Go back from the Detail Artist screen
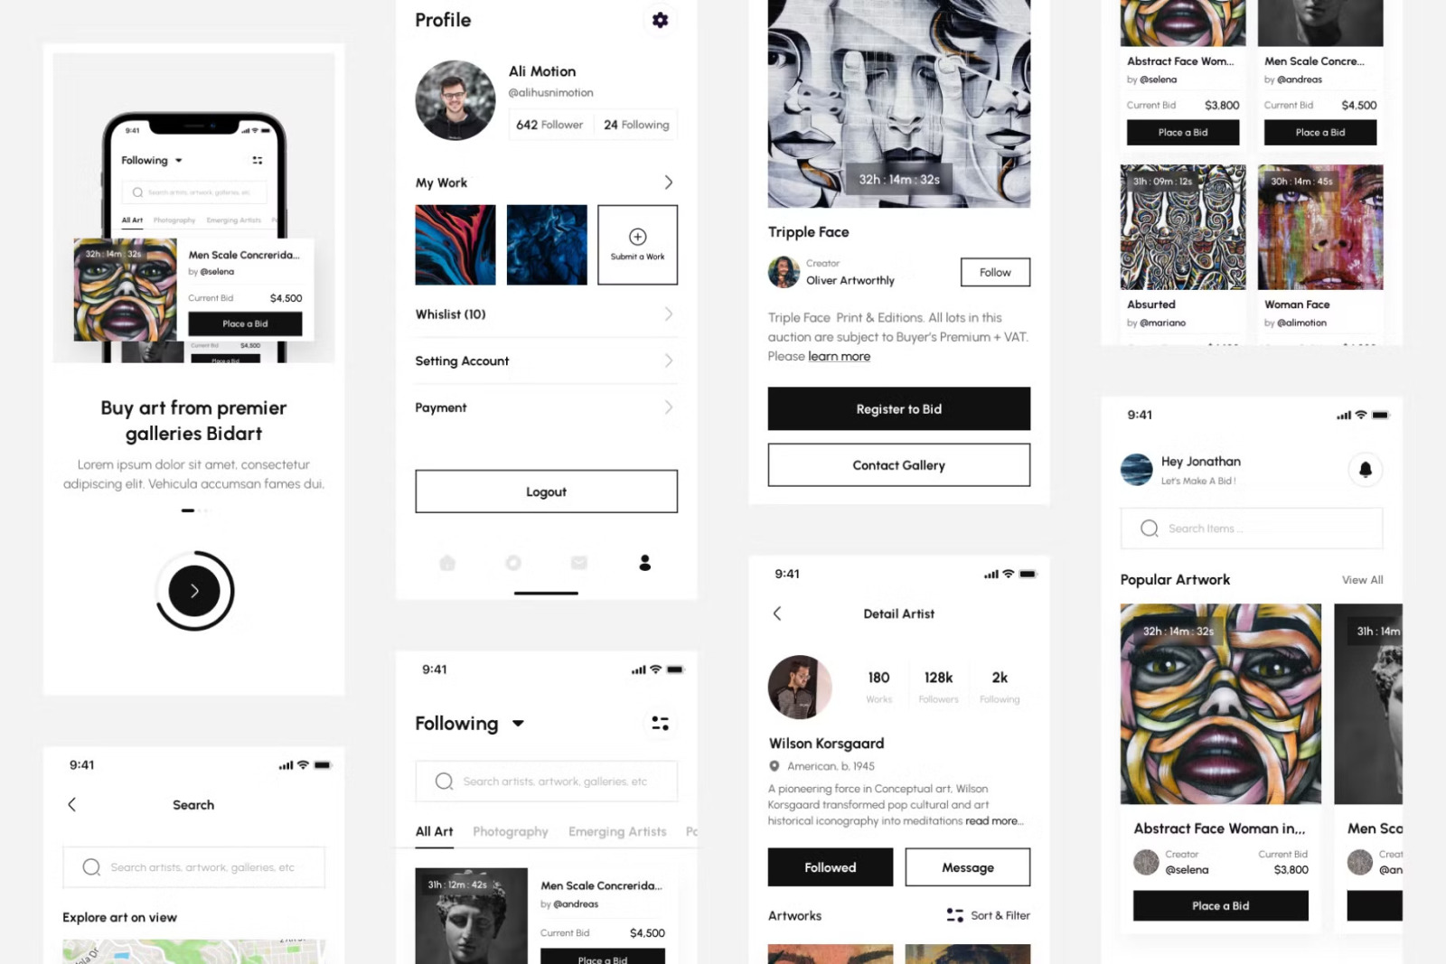The image size is (1446, 964). tap(777, 613)
